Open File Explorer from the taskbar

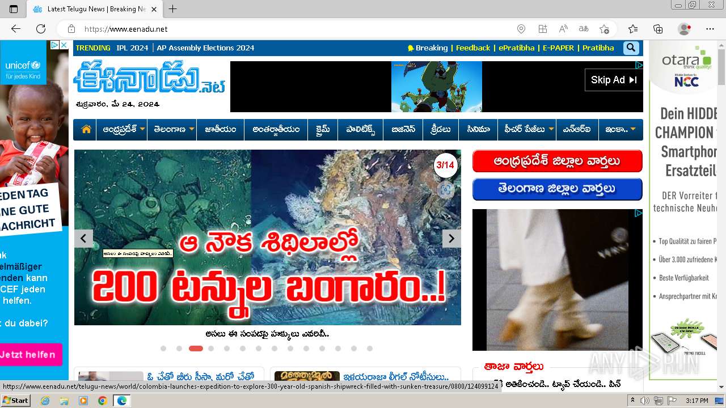[x=64, y=401]
